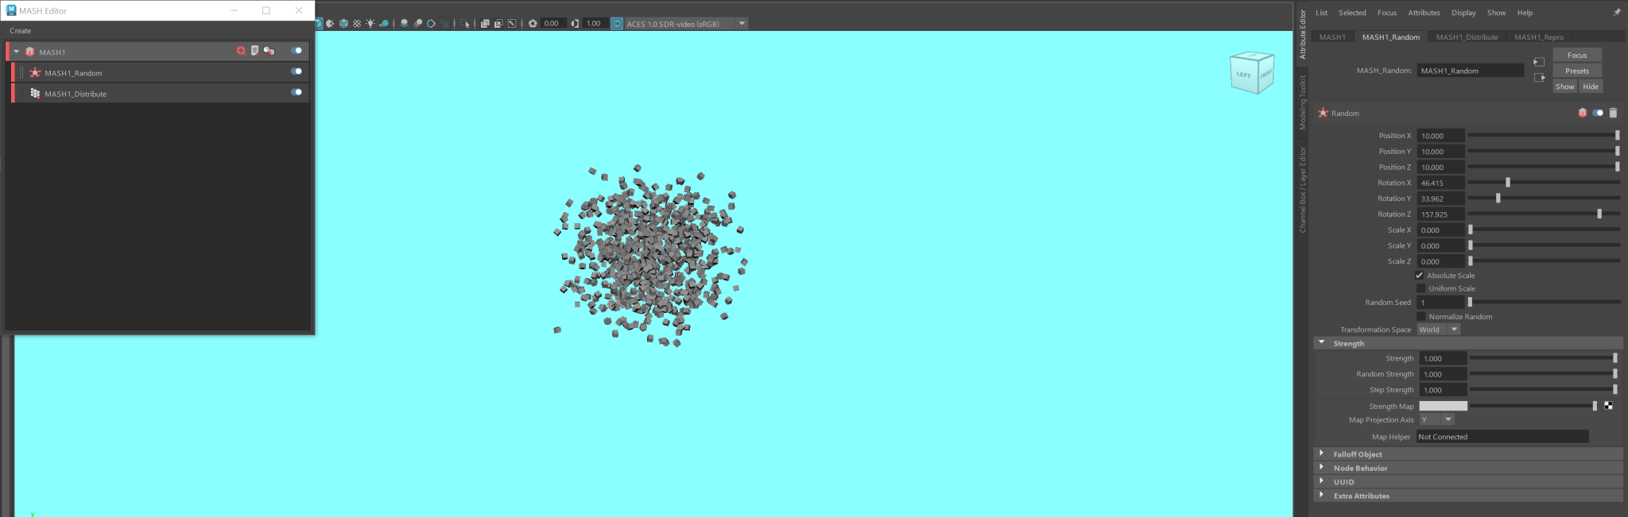The width and height of the screenshot is (1628, 517).
Task: Enable the Normalize Random checkbox
Action: point(1421,317)
